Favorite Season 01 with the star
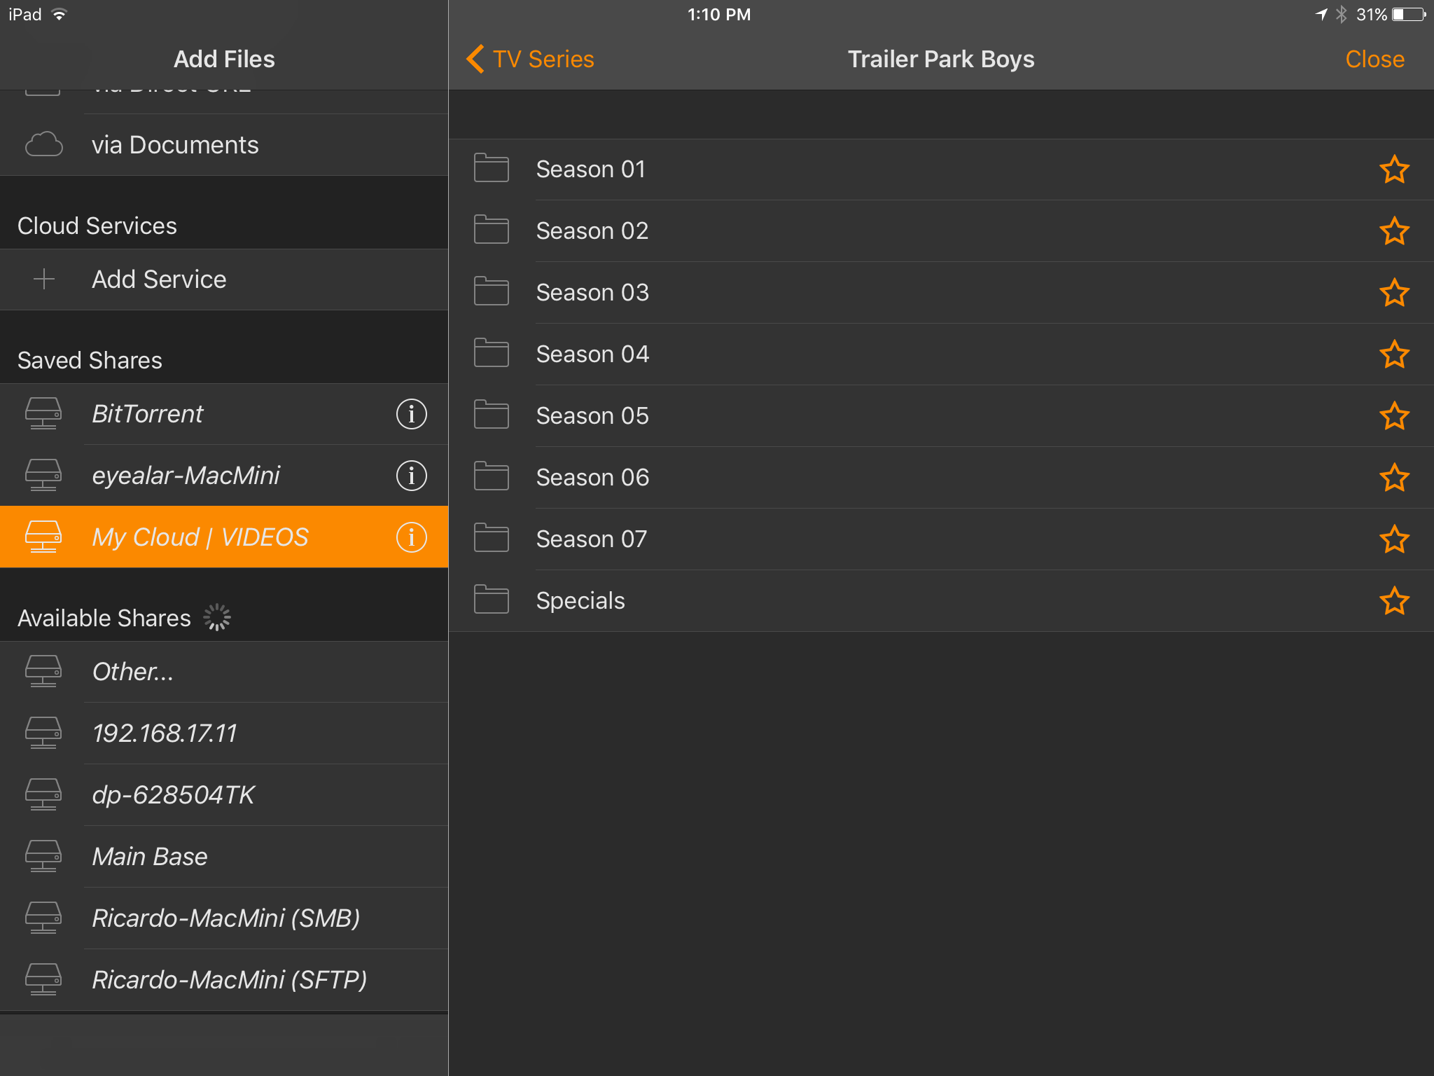The image size is (1434, 1076). (1393, 170)
